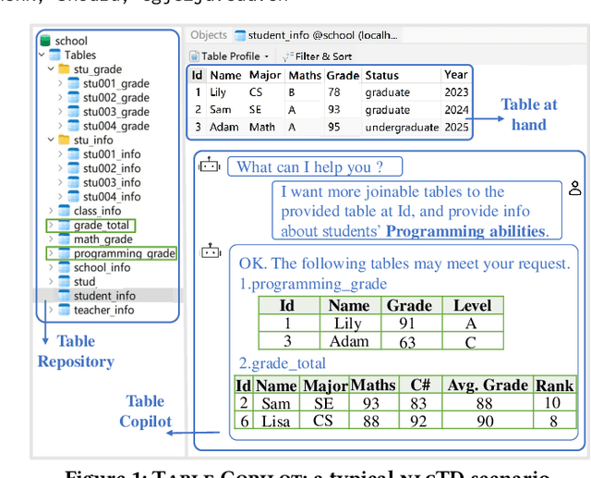The image size is (591, 478).
Task: Select the school_info table in tree
Action: coord(103,267)
